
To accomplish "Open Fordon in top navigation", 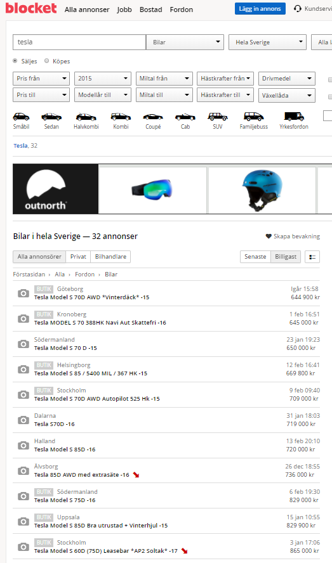I will (182, 10).
